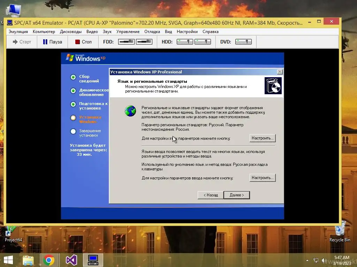Click the HDD: label in toolbar
The image size is (357, 267).
167,42
